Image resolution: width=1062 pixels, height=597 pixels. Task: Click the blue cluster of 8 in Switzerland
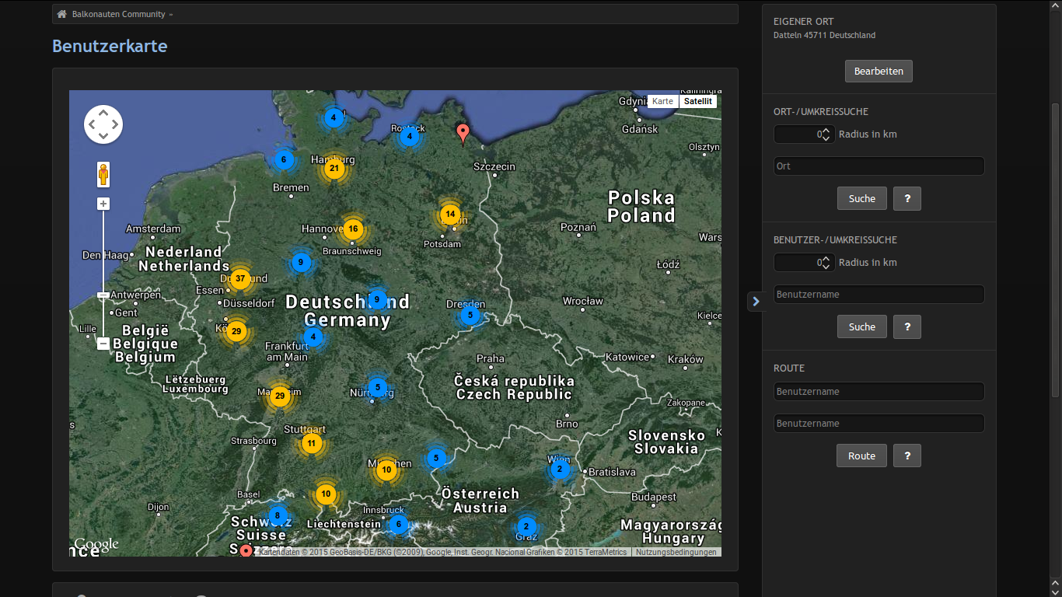[x=278, y=515]
